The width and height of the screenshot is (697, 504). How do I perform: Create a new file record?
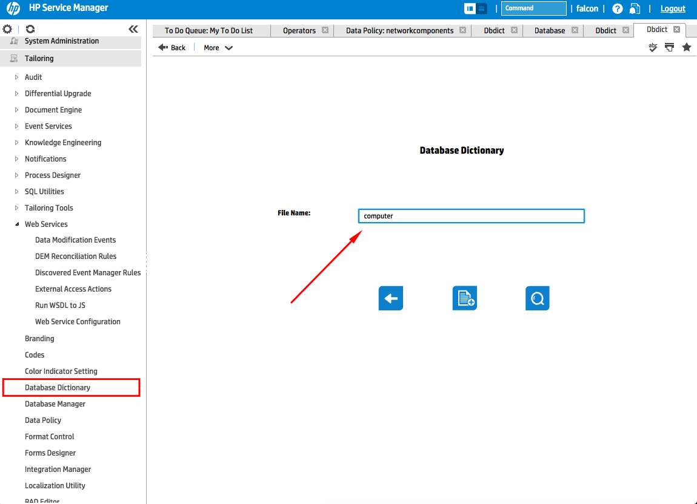coord(464,298)
